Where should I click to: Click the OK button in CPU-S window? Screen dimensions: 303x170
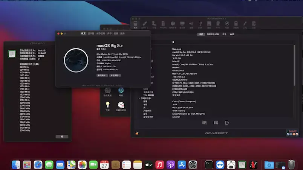(62, 137)
